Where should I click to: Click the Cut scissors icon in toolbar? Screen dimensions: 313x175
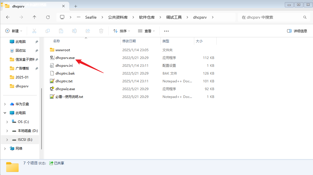34,31
